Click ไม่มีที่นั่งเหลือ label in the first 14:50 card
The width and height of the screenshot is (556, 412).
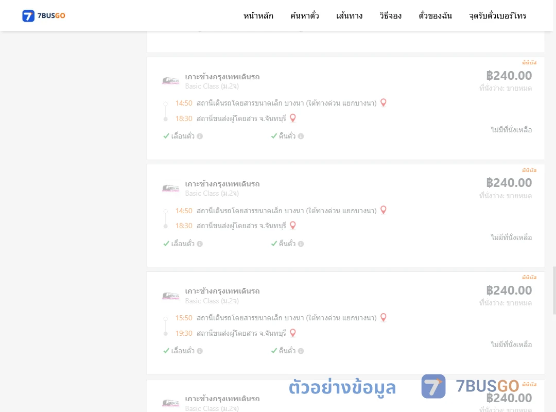click(x=511, y=130)
